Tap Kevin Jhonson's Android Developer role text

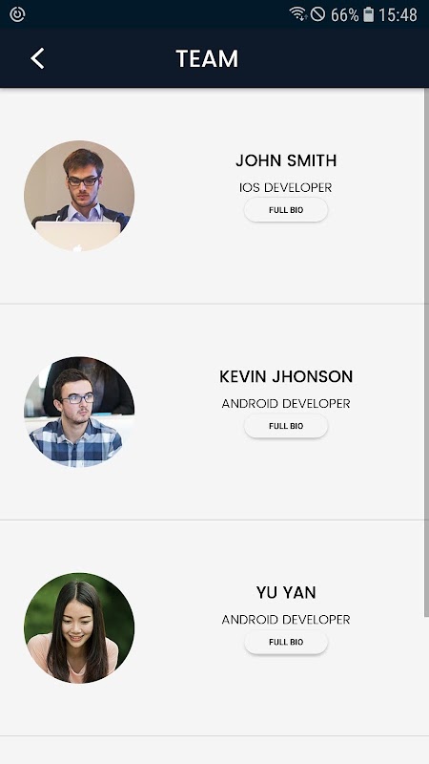point(286,403)
